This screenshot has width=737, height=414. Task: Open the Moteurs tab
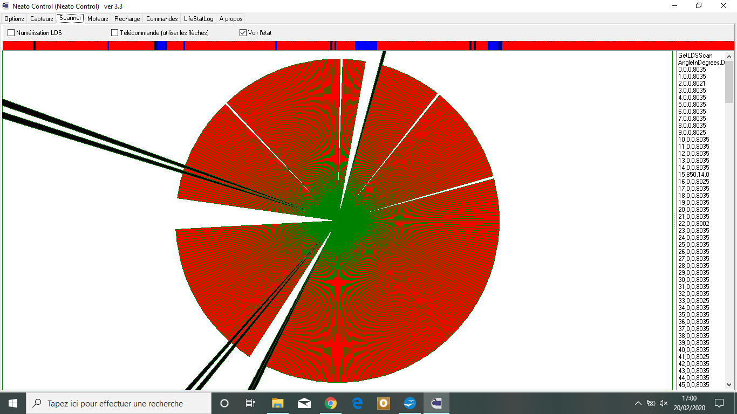[98, 19]
